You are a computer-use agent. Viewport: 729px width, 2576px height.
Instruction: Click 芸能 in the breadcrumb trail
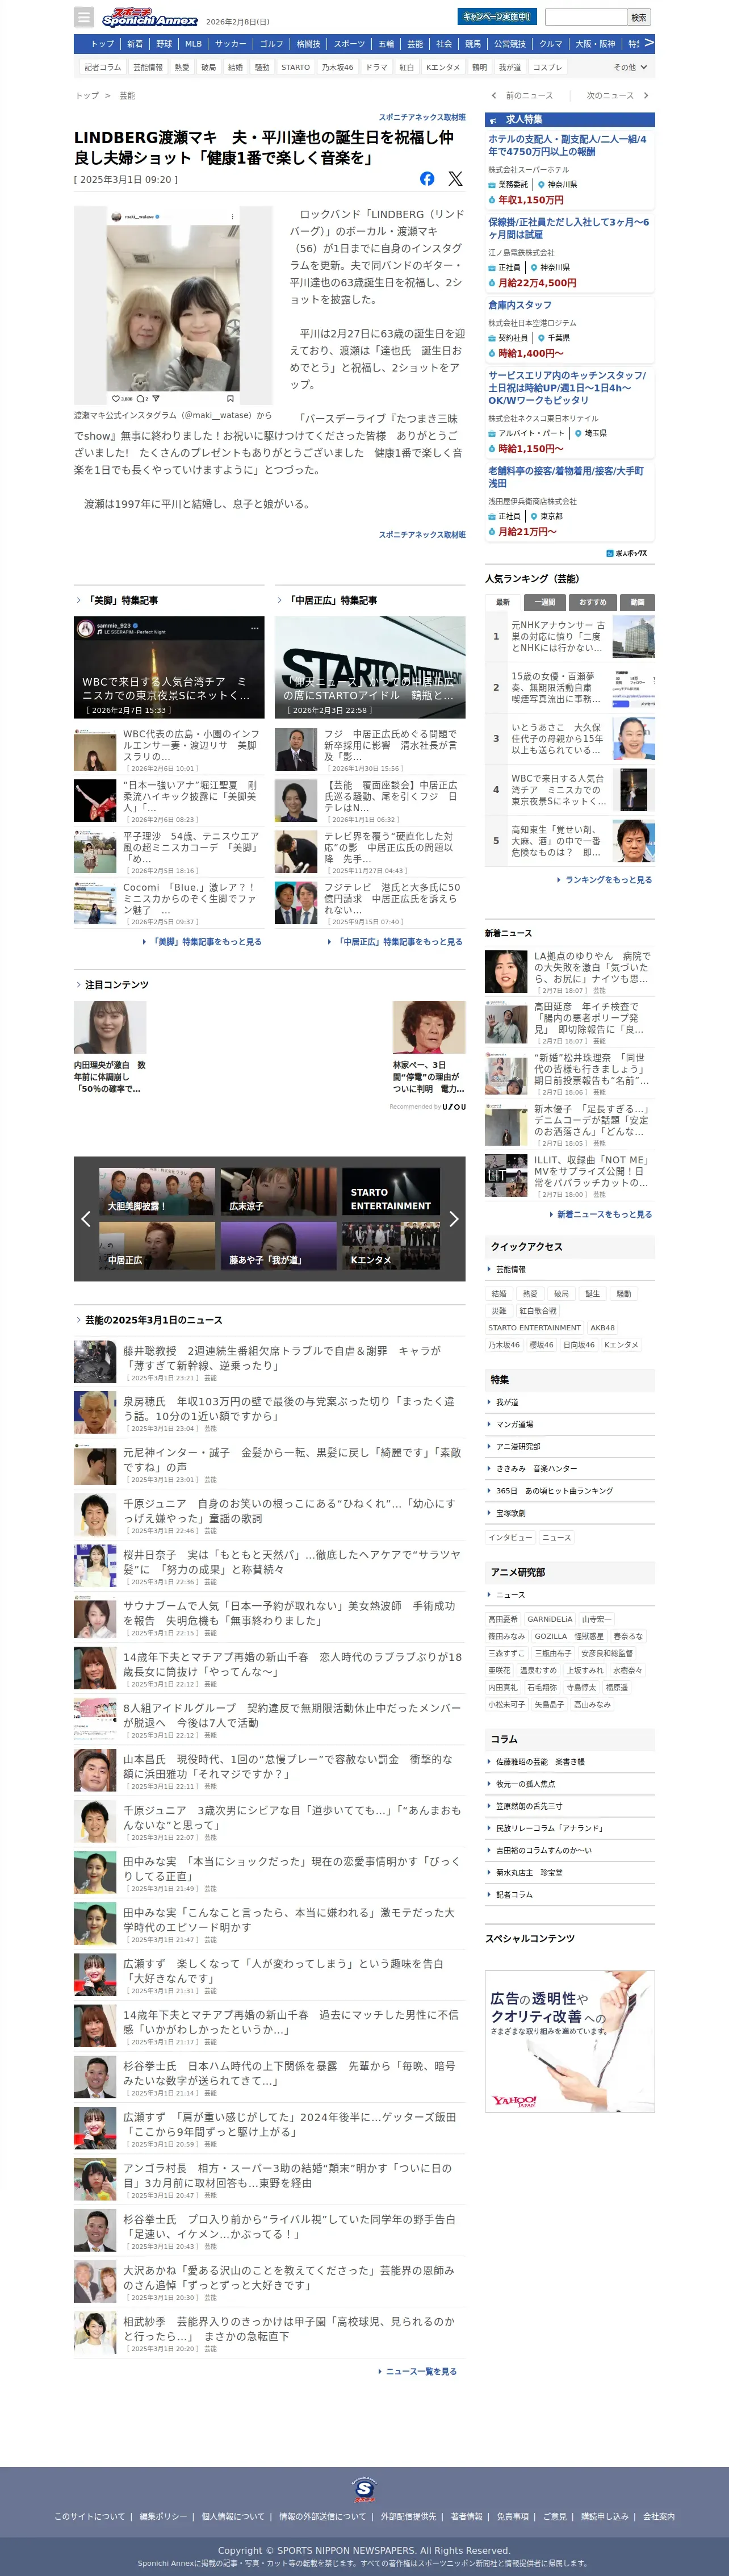tap(127, 96)
